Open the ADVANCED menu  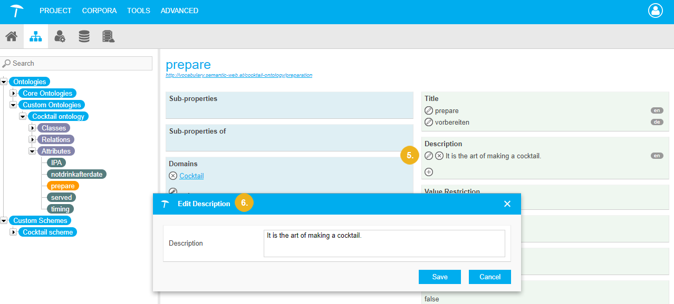coord(179,11)
